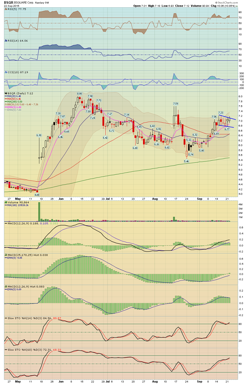Screen dimensions: 248x384
Task: Click the Close 7.12 value
Action: coord(183,6)
